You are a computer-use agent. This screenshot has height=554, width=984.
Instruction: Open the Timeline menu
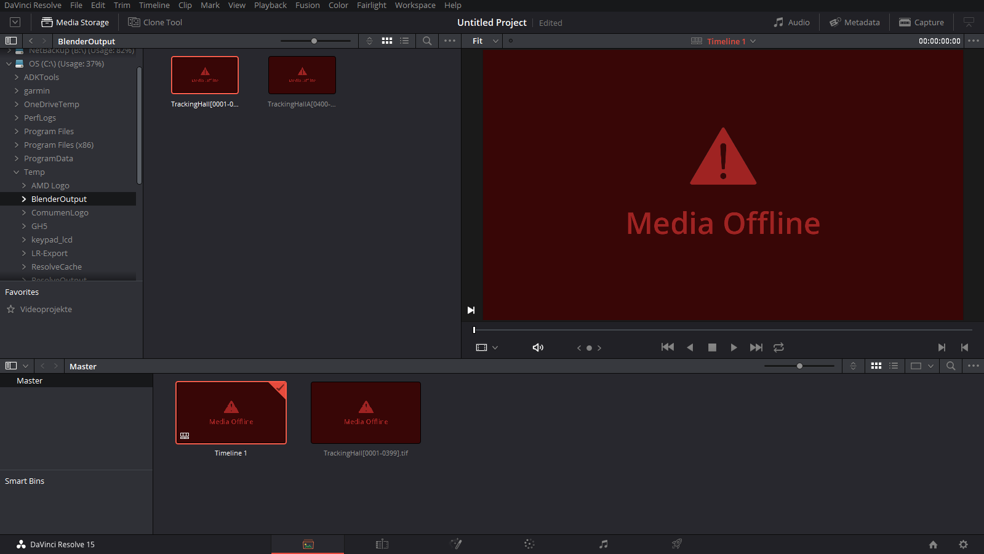(154, 6)
